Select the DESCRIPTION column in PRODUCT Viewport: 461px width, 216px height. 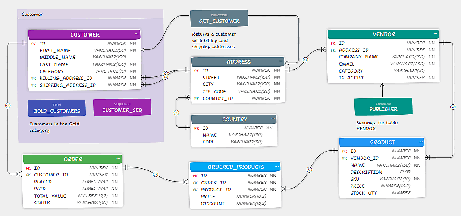[x=382, y=172]
